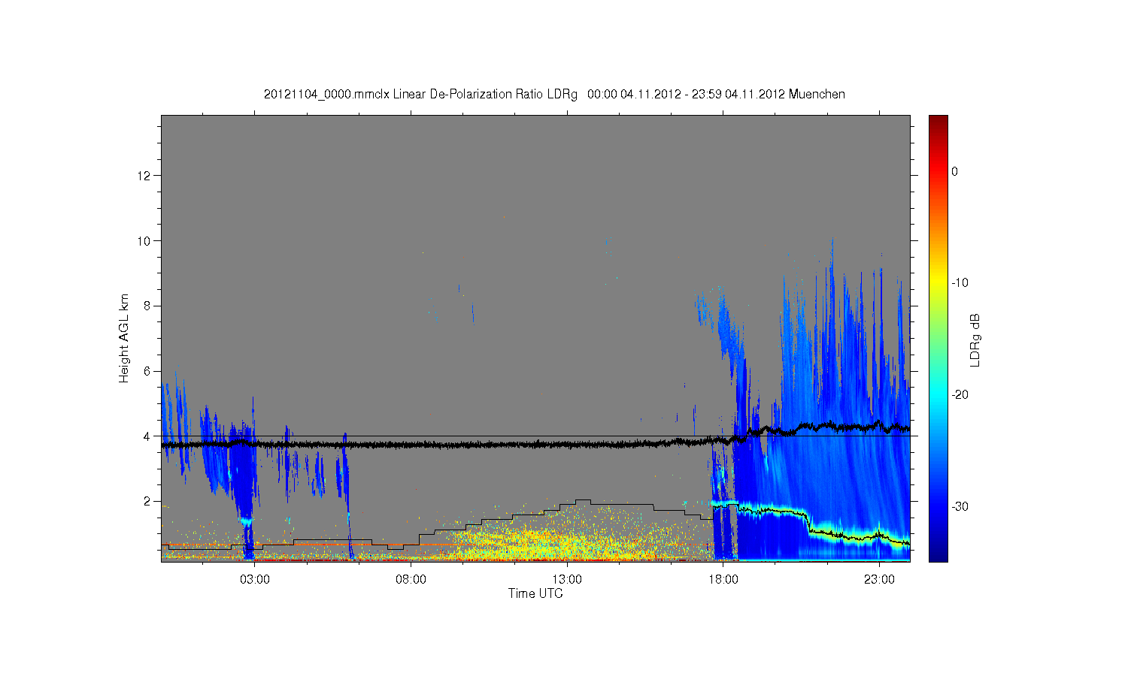The height and width of the screenshot is (676, 1128).
Task: Click the 23:00 time tick label
Action: tap(879, 580)
